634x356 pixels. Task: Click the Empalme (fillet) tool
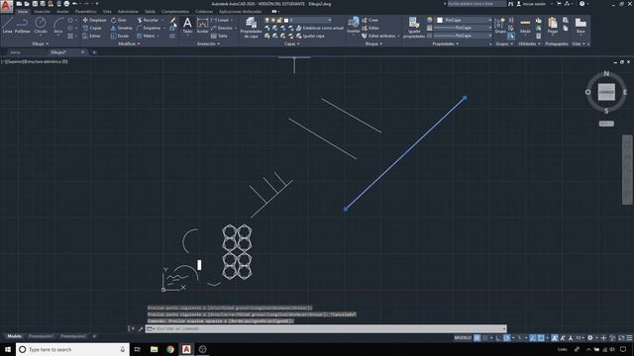tap(149, 28)
